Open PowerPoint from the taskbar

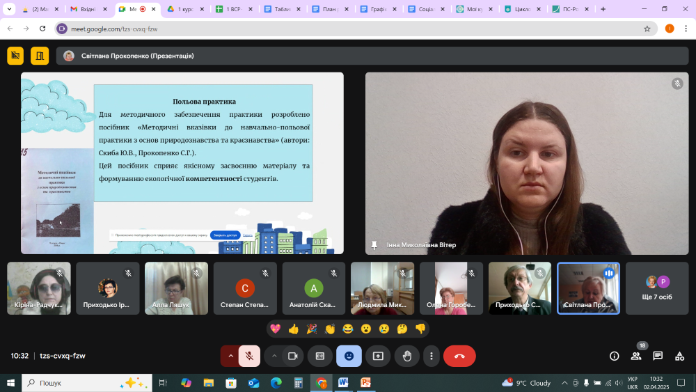click(x=366, y=383)
